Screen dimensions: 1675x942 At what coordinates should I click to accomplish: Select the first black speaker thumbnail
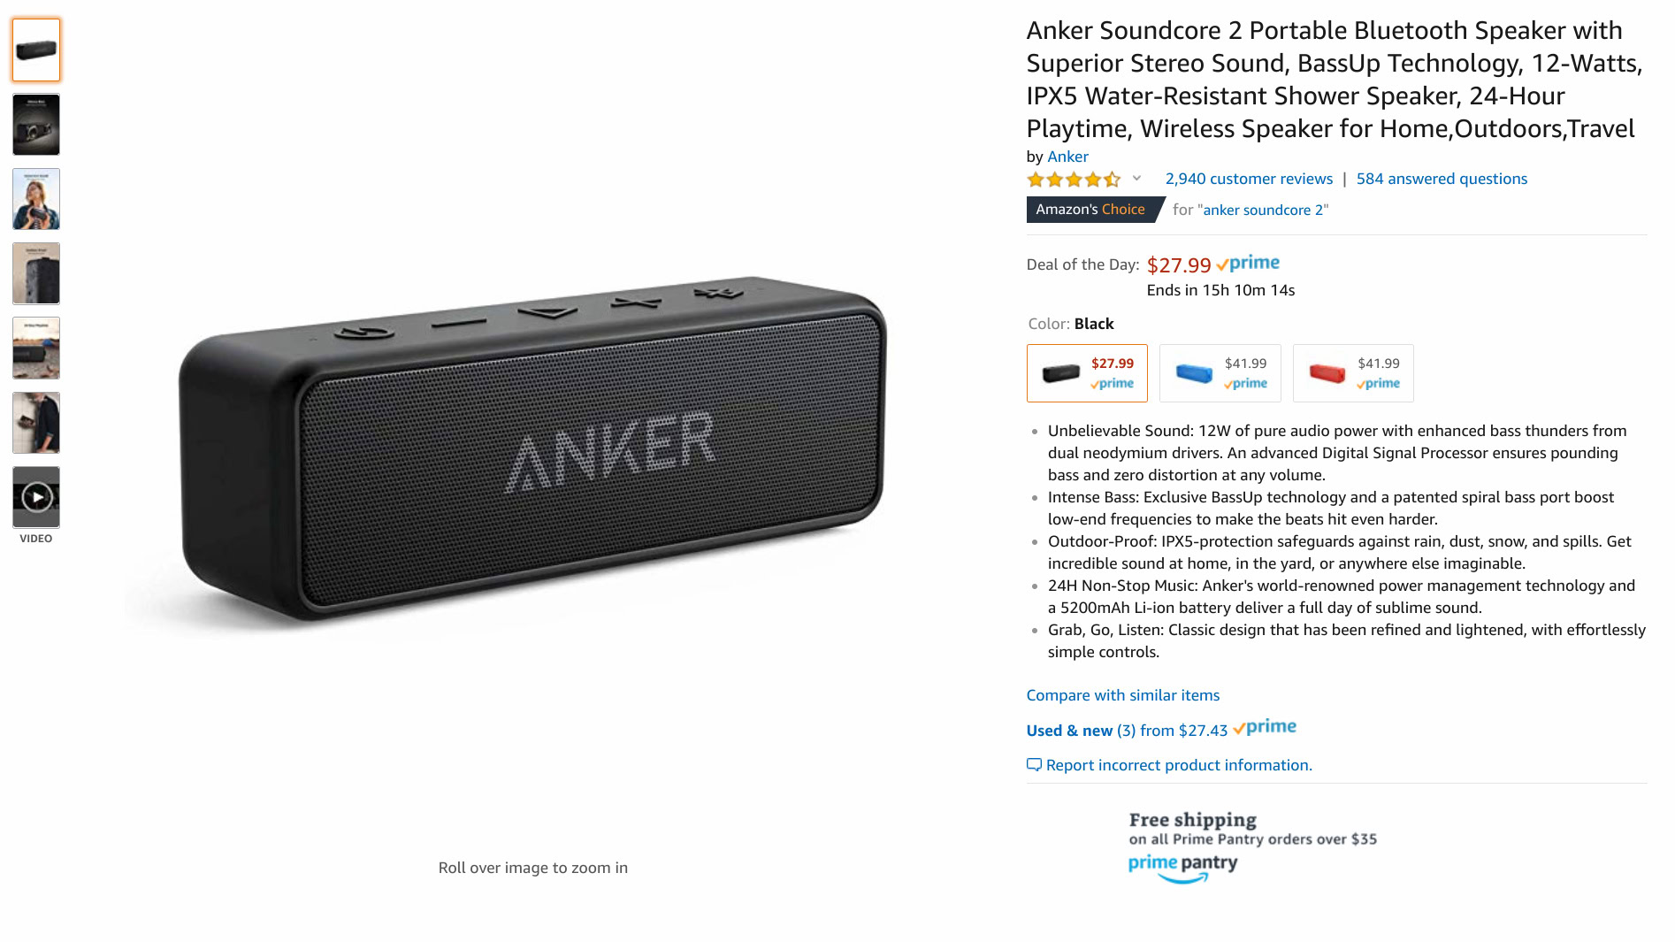coord(36,50)
